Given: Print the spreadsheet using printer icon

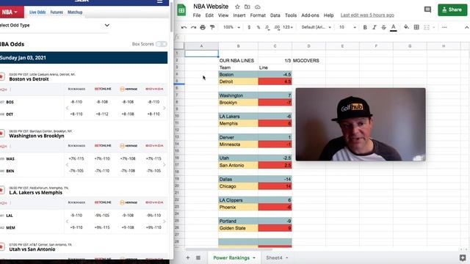Looking at the screenshot, I should tap(203, 27).
